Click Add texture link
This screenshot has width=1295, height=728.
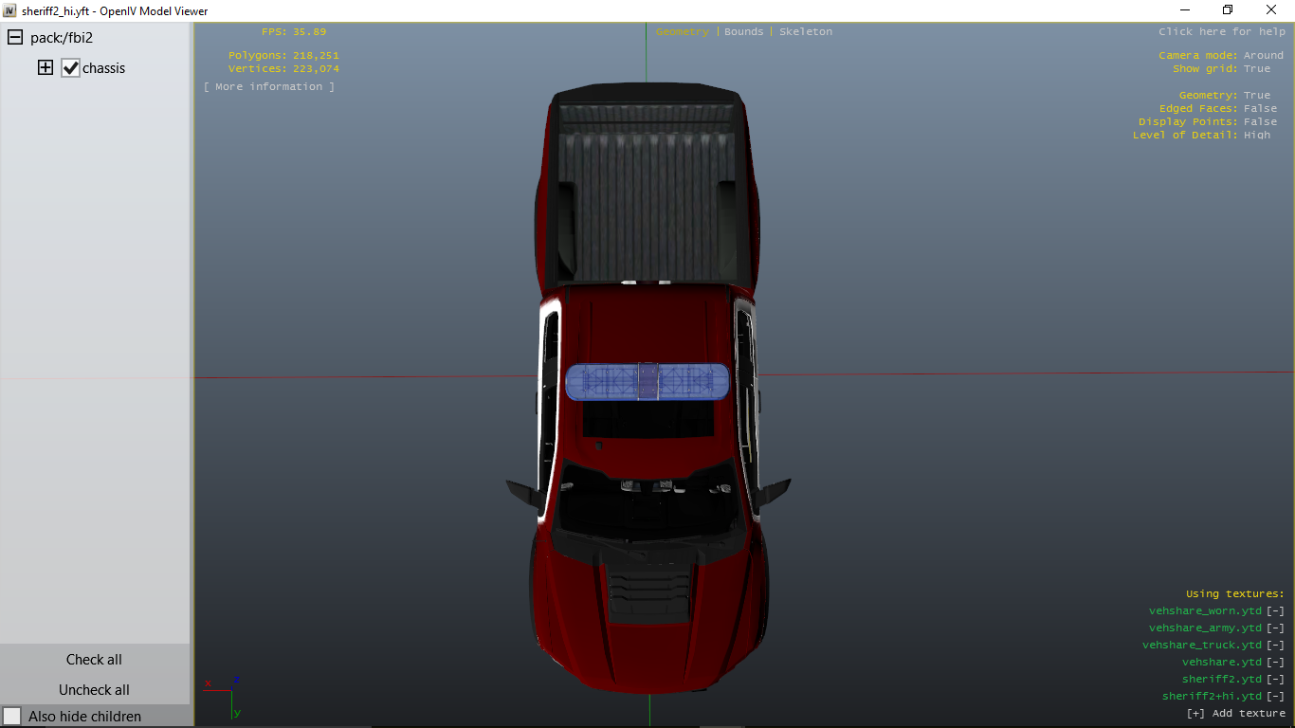[1235, 714]
